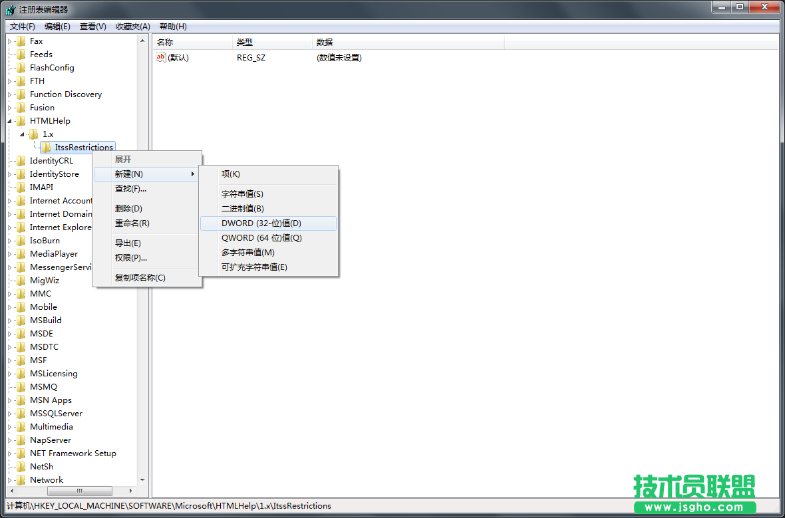The width and height of the screenshot is (785, 518).
Task: Click the IsoBurn folder icon
Action: (x=22, y=240)
